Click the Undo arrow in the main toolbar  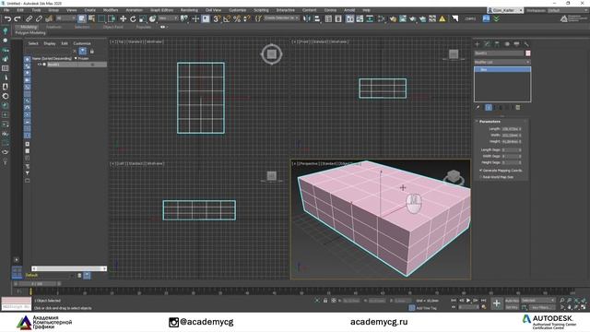pyautogui.click(x=7, y=18)
